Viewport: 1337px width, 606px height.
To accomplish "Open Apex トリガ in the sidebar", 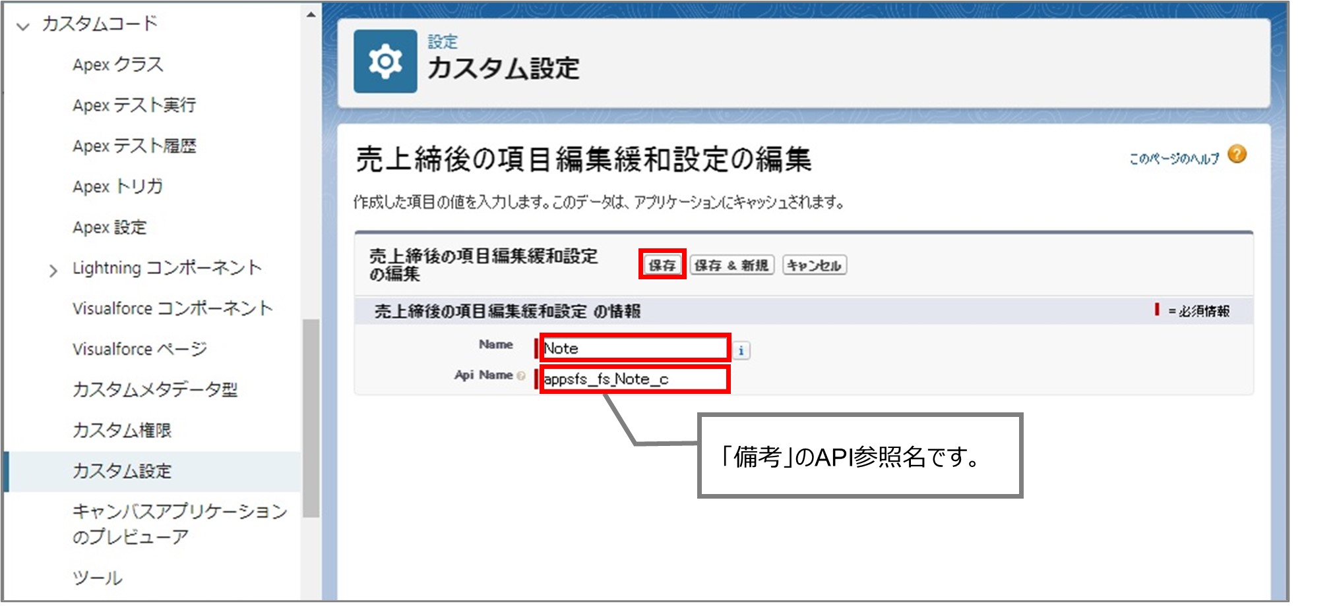I will click(x=117, y=186).
